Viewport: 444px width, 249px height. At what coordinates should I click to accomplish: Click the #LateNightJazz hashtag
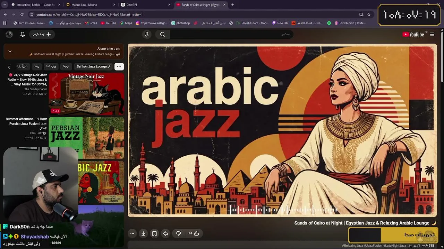coord(395,246)
